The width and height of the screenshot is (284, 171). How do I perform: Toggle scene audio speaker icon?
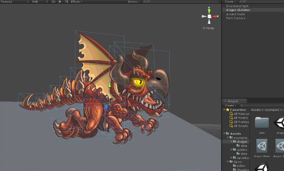[66, 2]
